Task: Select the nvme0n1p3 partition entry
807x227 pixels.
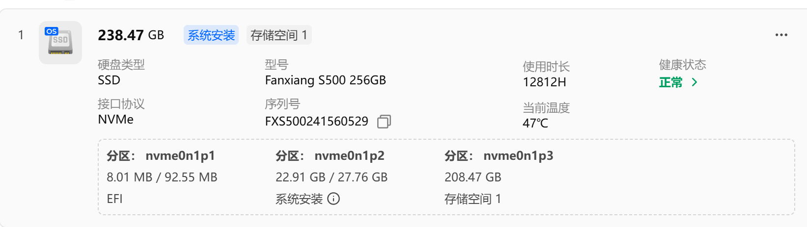Action: [518, 156]
